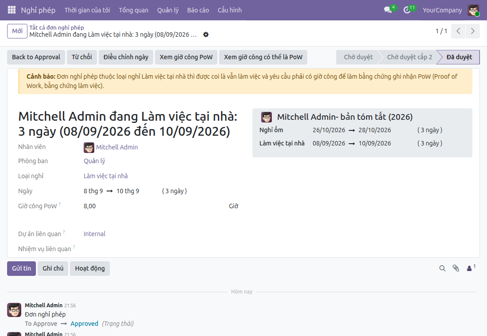Open the Báo cáo menu
Screen dimensions: 487x336
[x=198, y=10]
